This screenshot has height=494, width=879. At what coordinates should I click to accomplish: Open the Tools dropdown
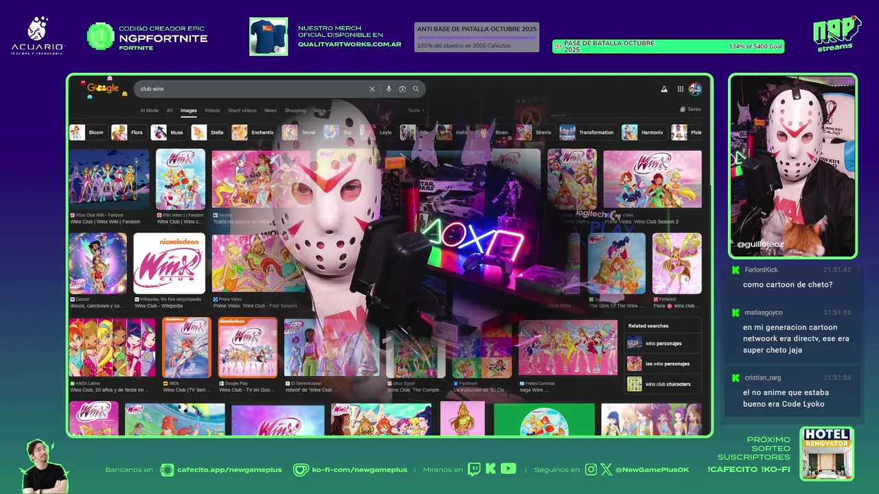pos(416,110)
